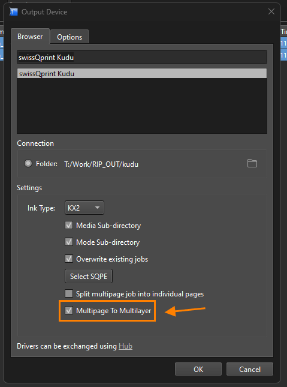Enable Split multipage job into individual pages

pos(69,294)
